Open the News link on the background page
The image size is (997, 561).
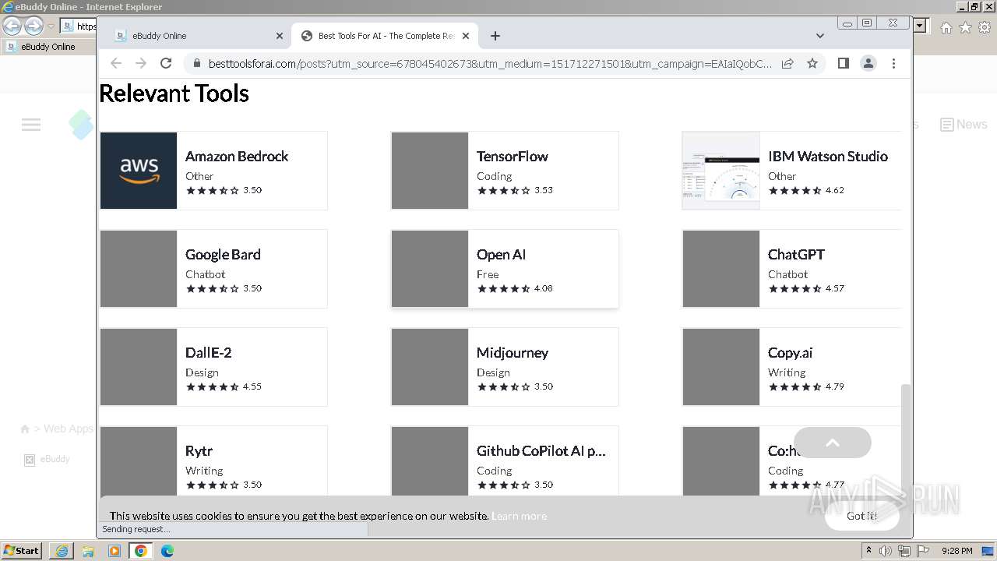(x=964, y=125)
